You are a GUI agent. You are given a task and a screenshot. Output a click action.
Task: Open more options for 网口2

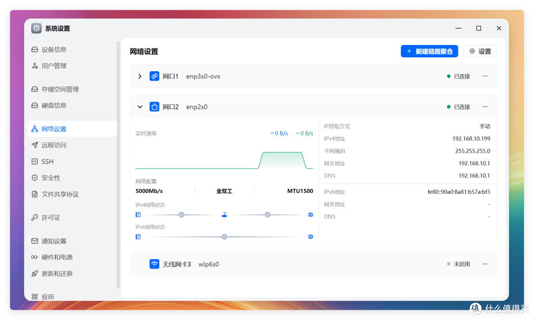tap(485, 107)
